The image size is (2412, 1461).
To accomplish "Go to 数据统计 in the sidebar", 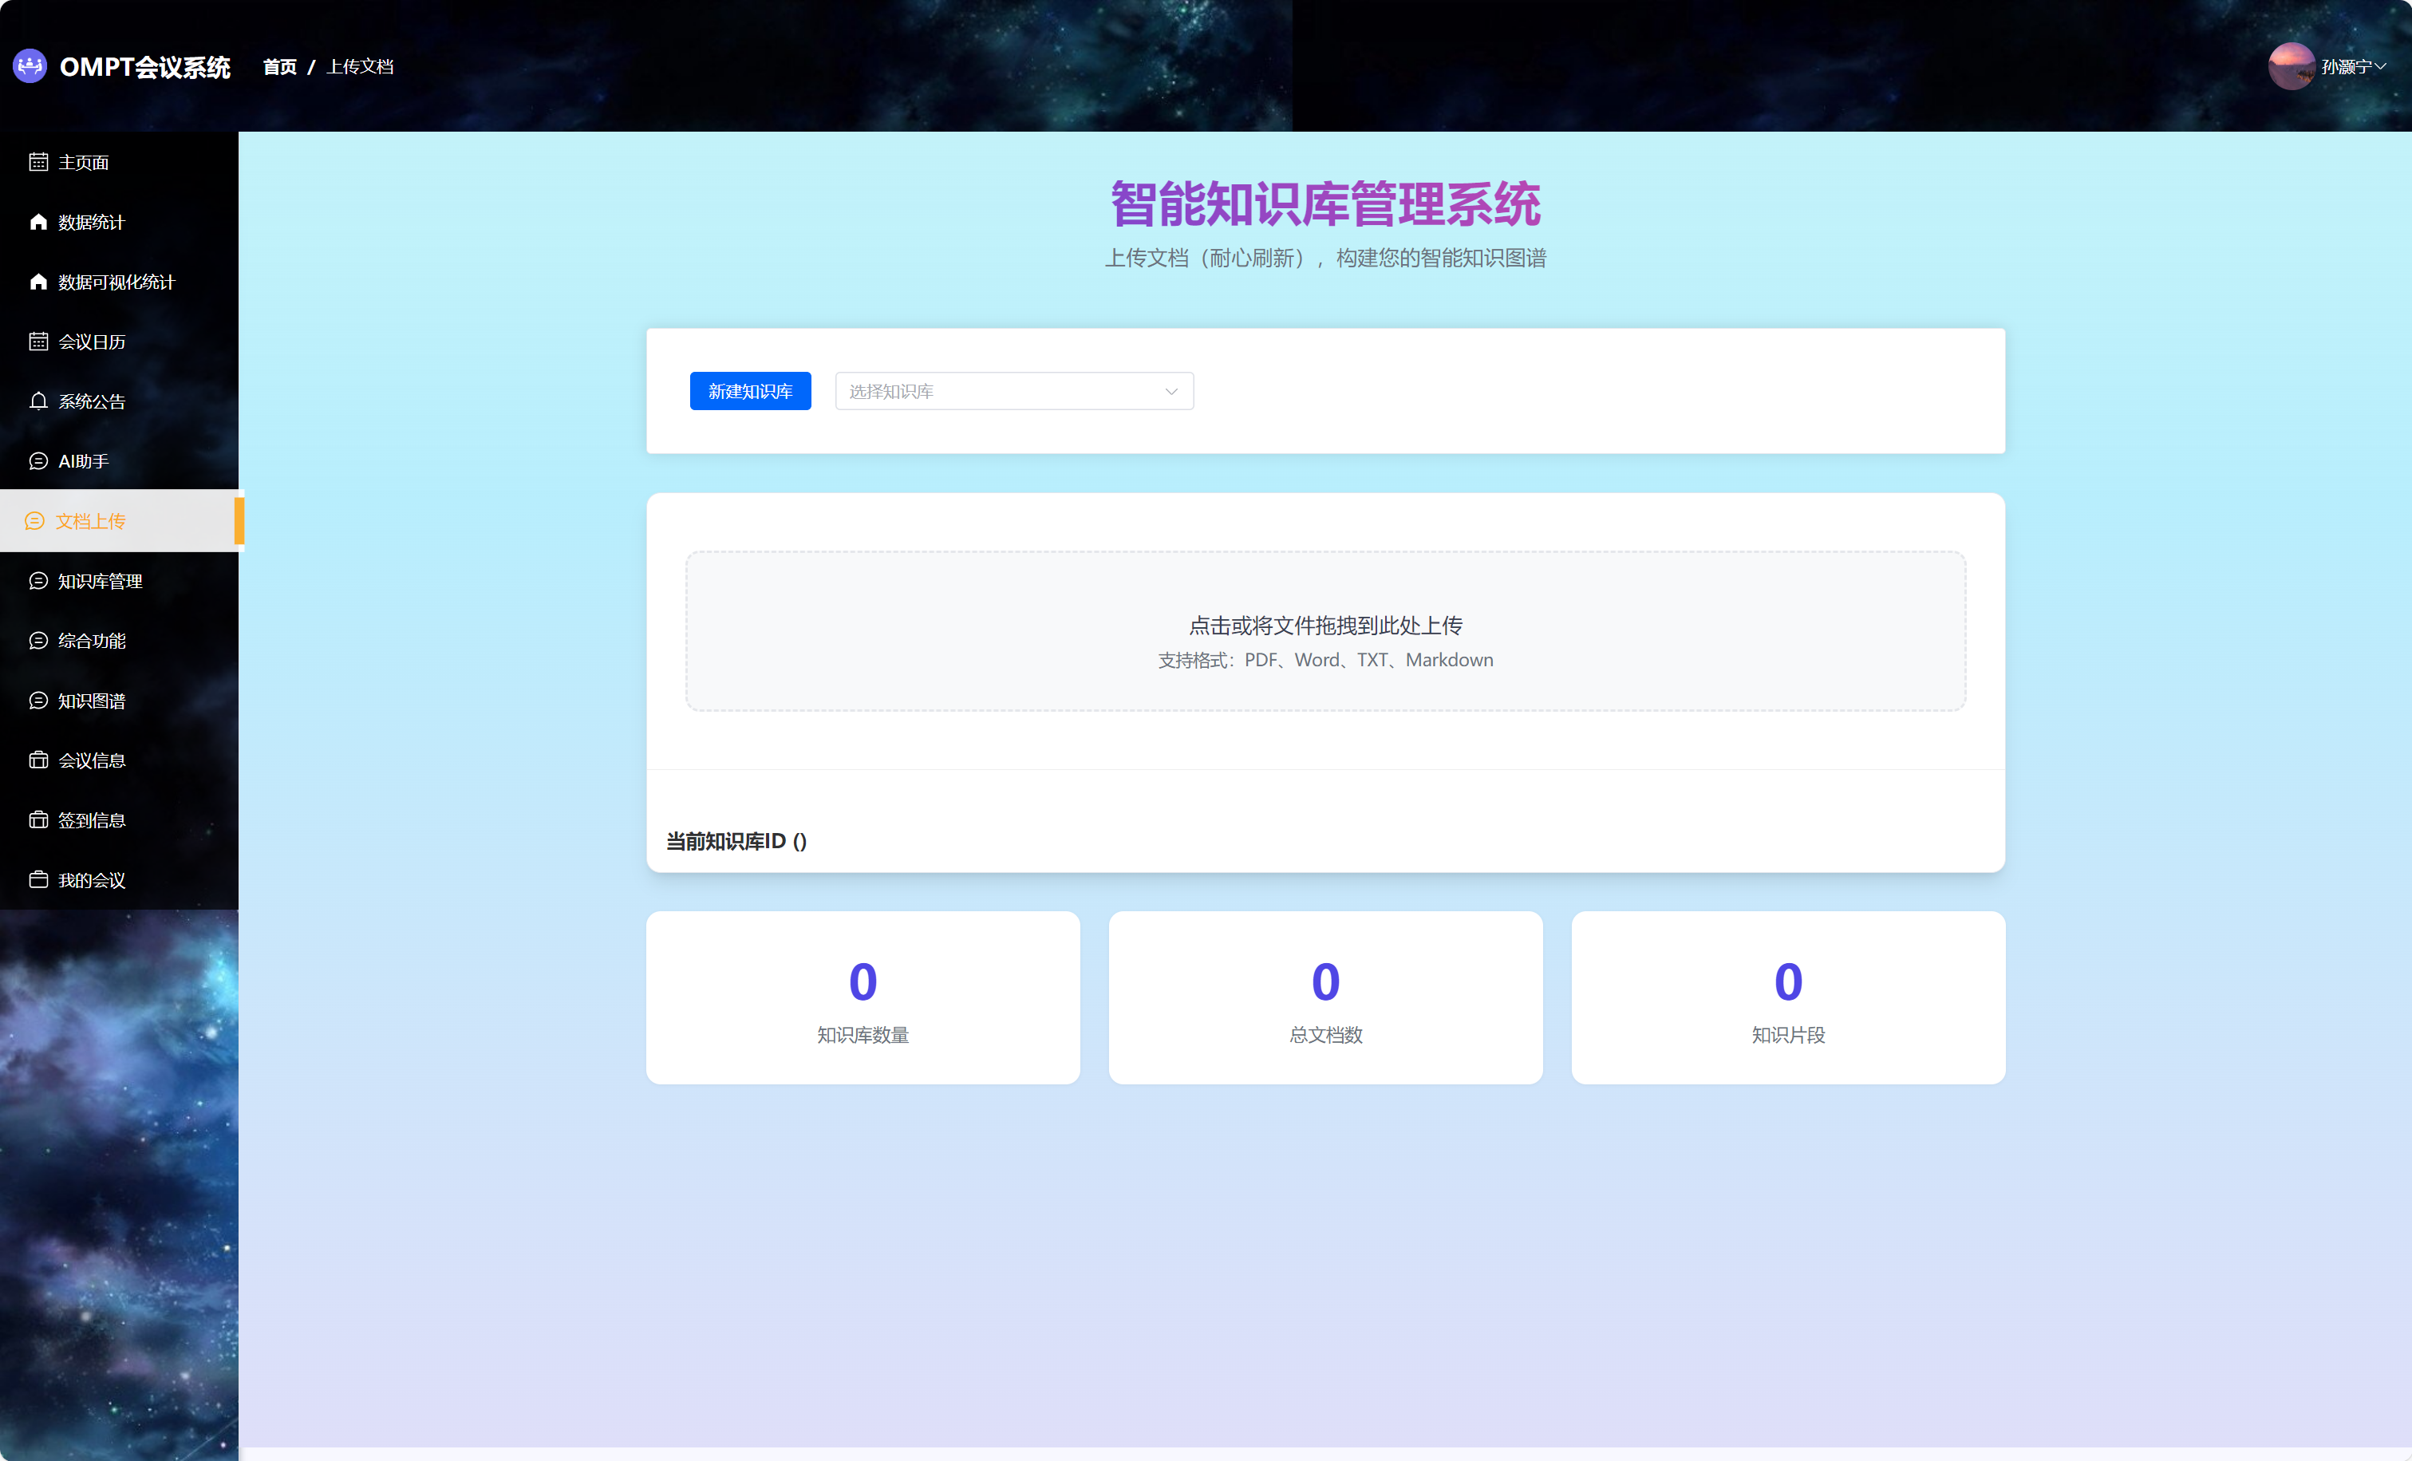I will coord(120,223).
